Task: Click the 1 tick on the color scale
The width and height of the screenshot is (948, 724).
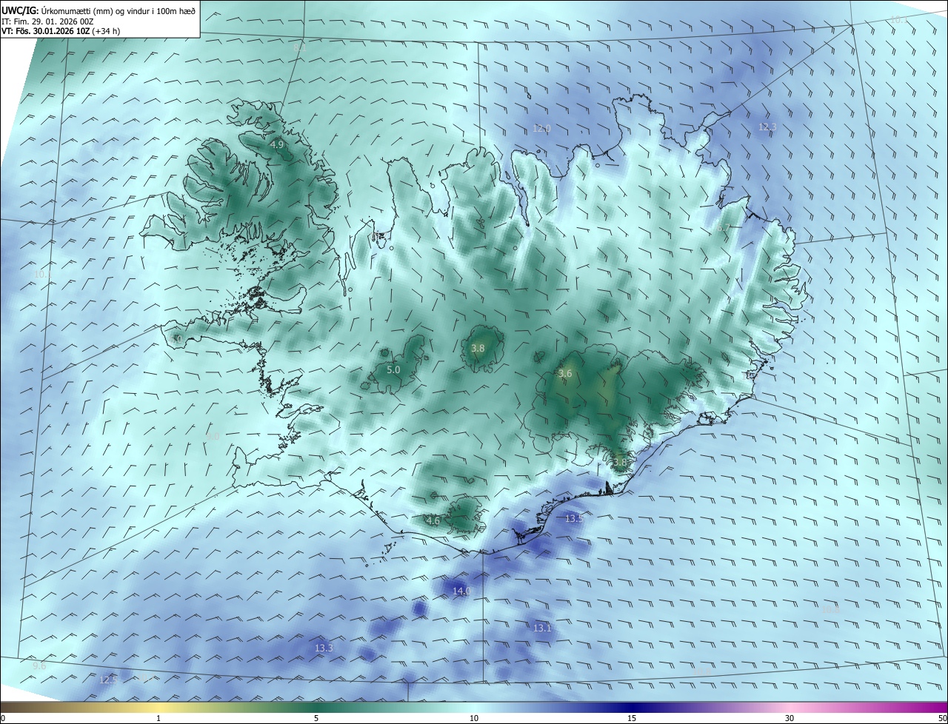Action: click(x=158, y=718)
